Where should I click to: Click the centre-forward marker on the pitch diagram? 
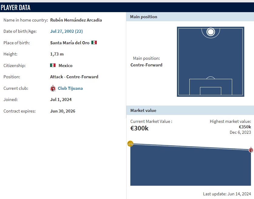[211, 32]
